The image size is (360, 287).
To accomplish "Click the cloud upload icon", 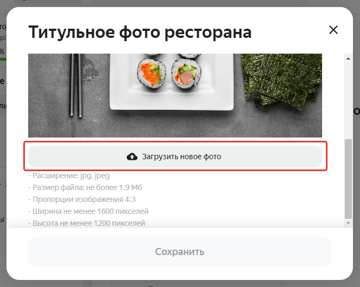I will pos(132,156).
